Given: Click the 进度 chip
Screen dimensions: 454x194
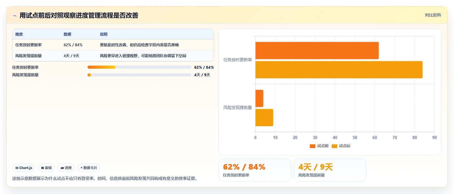Looking at the screenshot, I should click(66, 168).
